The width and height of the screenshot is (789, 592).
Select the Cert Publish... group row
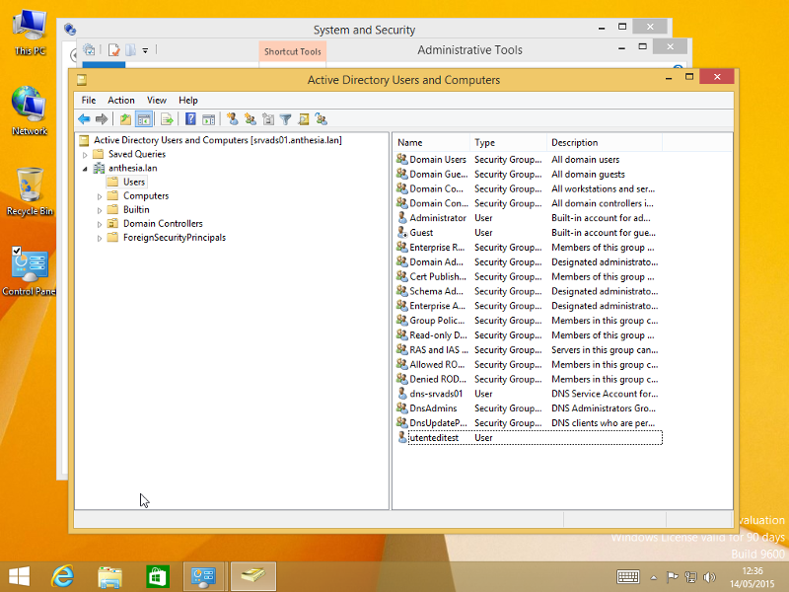529,276
